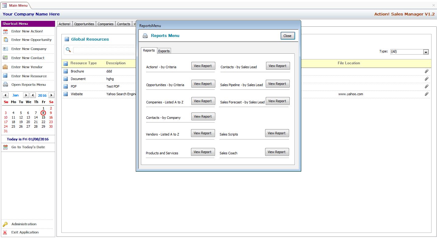Click the Enter New Action! calendar icon
437x238 pixels.
[x=5, y=32]
